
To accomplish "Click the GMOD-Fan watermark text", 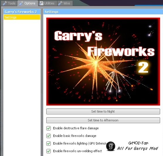I will 138,143.
